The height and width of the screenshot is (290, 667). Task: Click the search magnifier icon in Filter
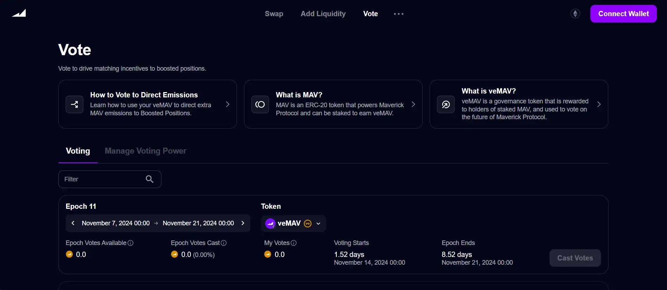point(149,179)
